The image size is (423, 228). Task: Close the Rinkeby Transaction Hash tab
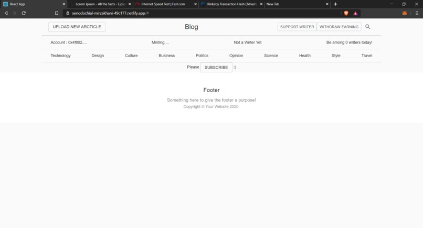point(261,4)
